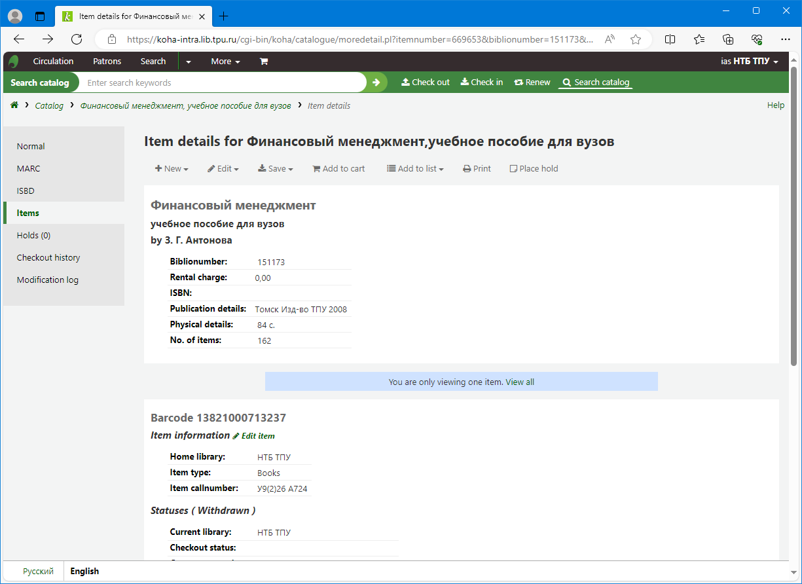Click the Enter search keywords field
The width and height of the screenshot is (802, 584).
(223, 82)
